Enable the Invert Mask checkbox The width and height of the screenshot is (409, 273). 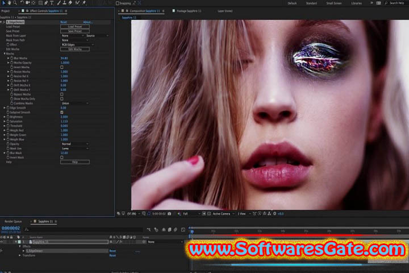(x=62, y=158)
